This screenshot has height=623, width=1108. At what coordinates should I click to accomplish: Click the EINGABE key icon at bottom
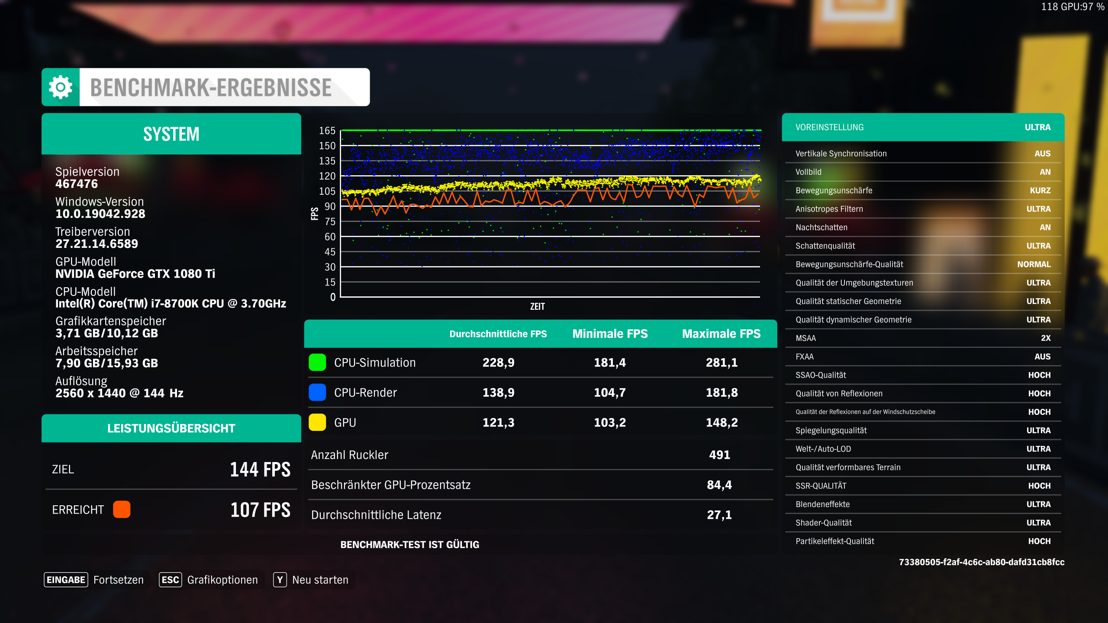pyautogui.click(x=65, y=580)
